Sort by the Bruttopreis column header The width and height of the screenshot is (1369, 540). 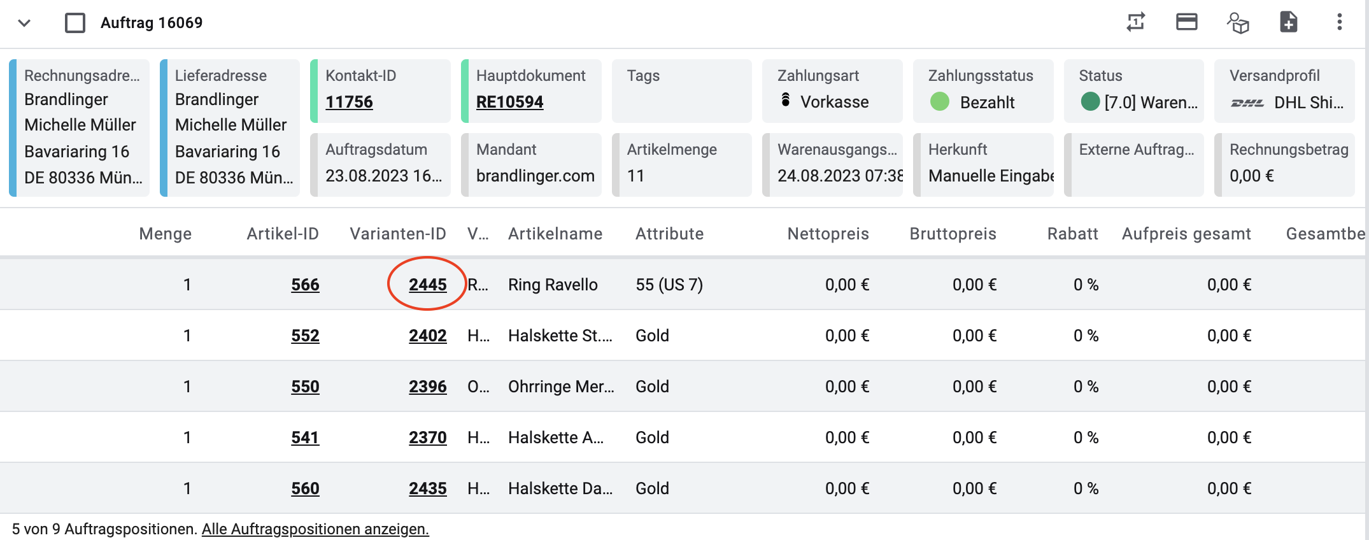point(953,234)
